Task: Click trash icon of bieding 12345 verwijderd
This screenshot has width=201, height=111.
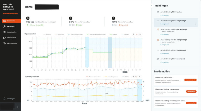Action: 158,59
